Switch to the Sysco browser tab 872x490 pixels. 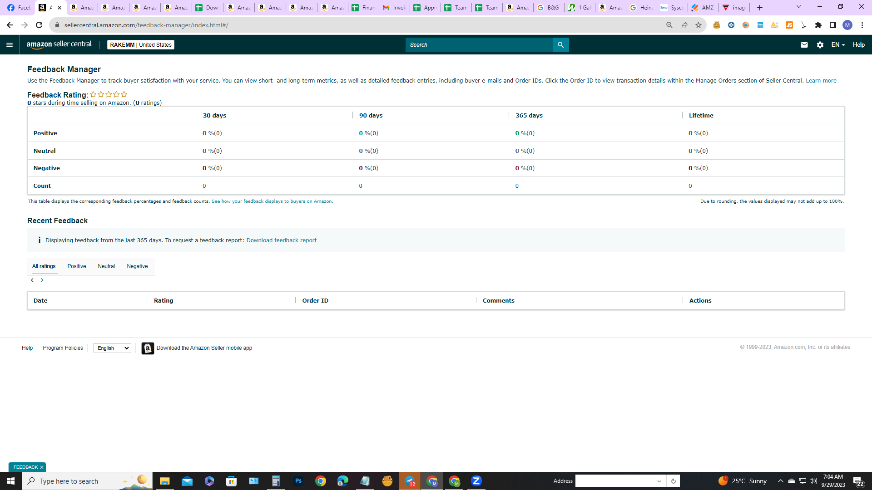672,8
